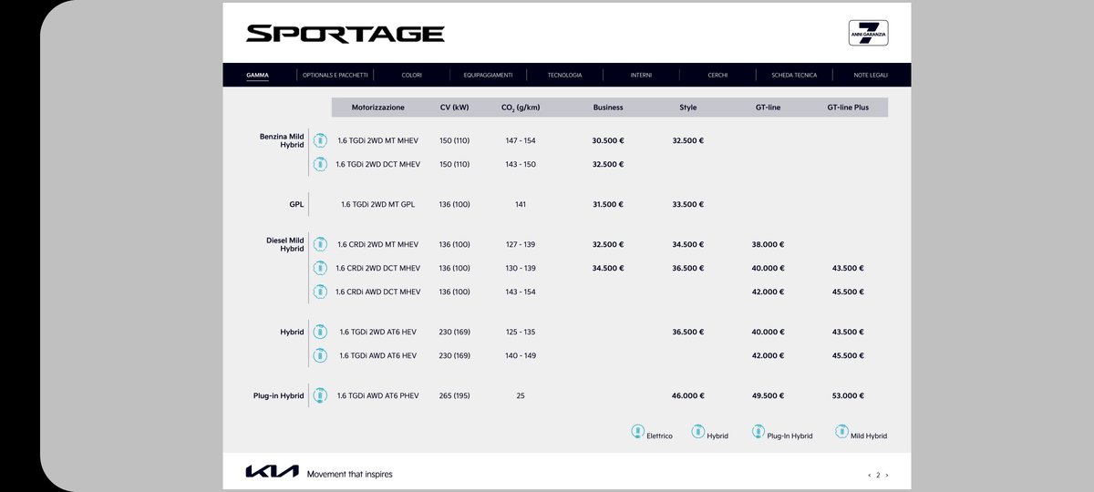The width and height of the screenshot is (1094, 492).
Task: Click hybrid icon for 1.6 TGDi 2WD AT6 HEV
Action: 320,332
